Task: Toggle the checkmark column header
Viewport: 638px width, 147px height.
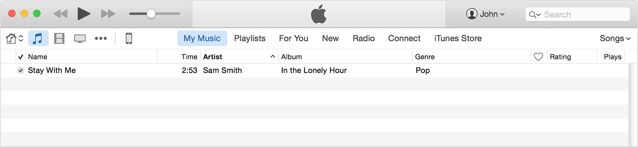Action: click(21, 57)
